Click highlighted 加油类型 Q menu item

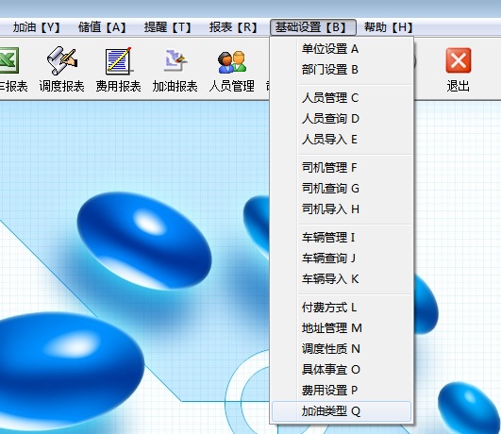342,411
